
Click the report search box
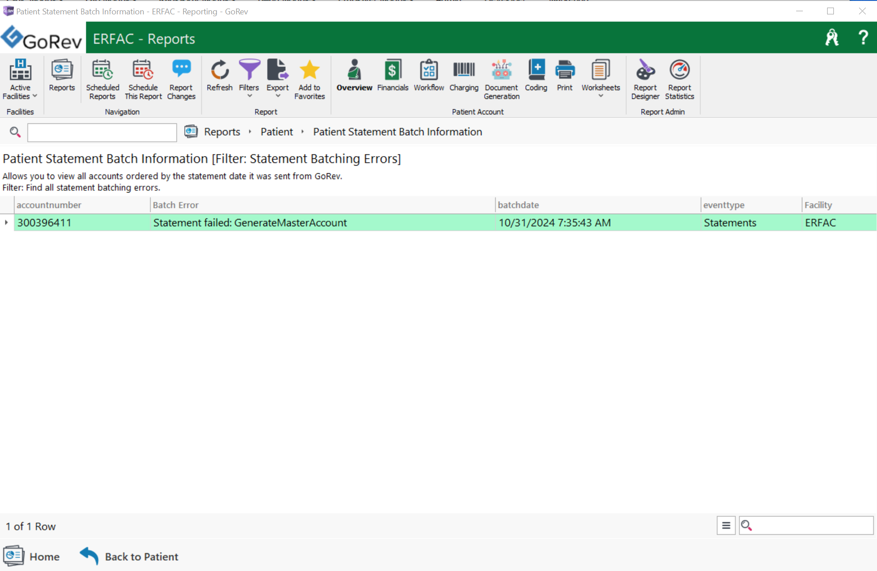[x=102, y=132]
